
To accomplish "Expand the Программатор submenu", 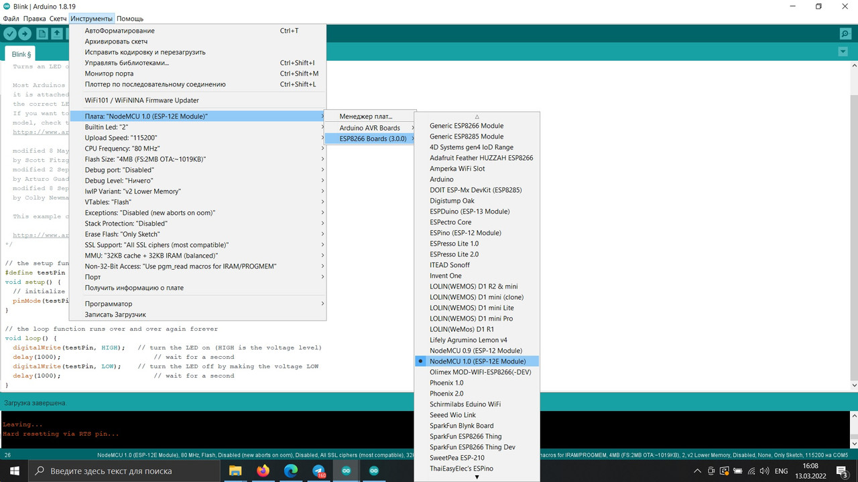I will pos(198,304).
